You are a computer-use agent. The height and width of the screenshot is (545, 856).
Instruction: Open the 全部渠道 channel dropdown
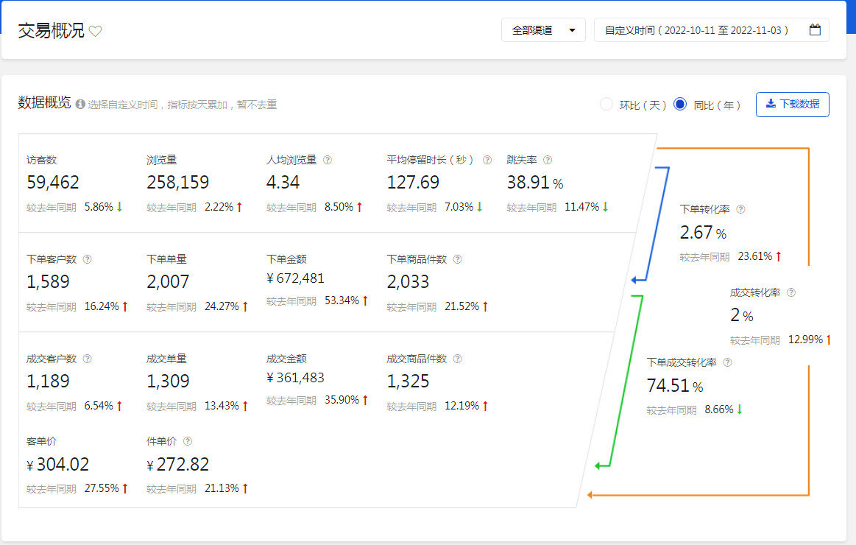(x=543, y=30)
